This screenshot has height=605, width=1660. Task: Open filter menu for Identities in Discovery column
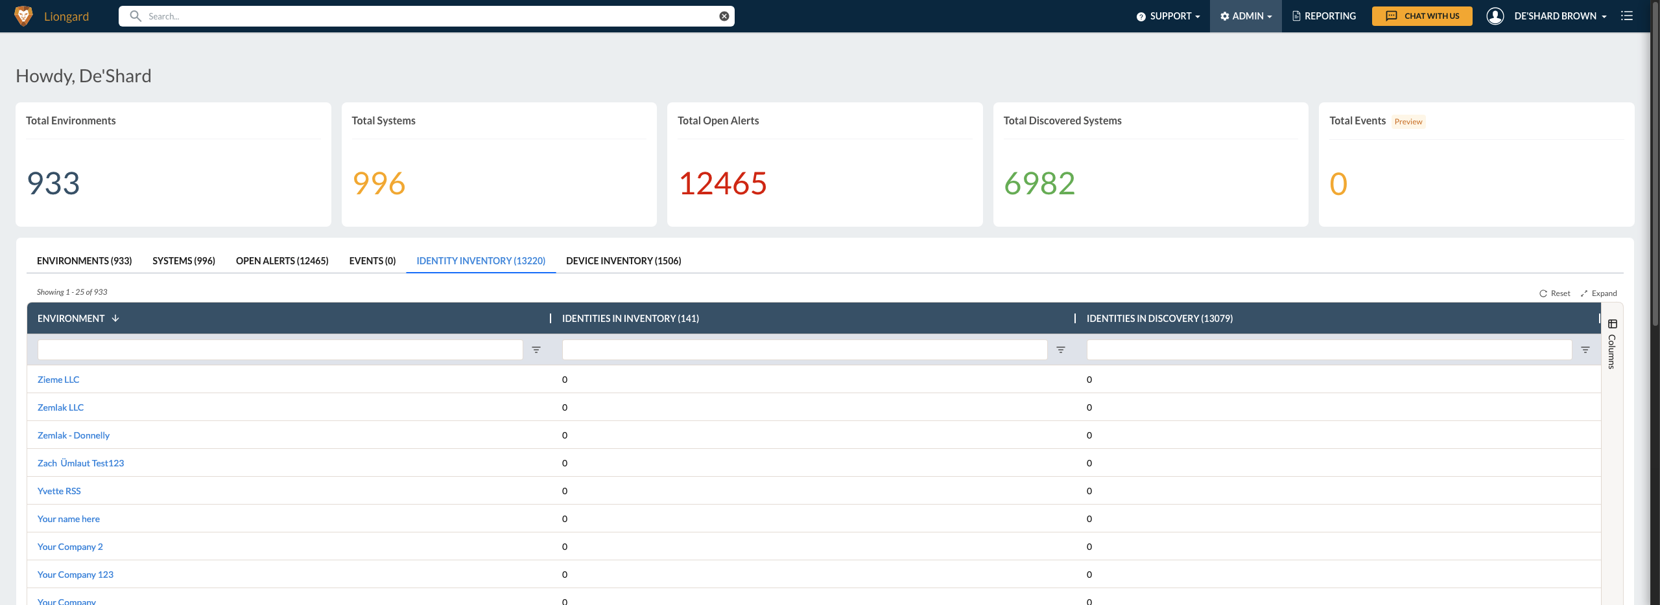click(1585, 350)
